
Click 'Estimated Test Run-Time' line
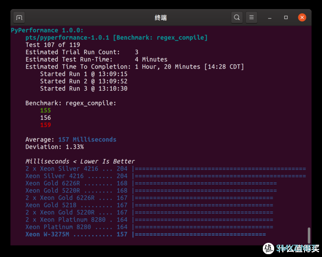tap(96, 60)
